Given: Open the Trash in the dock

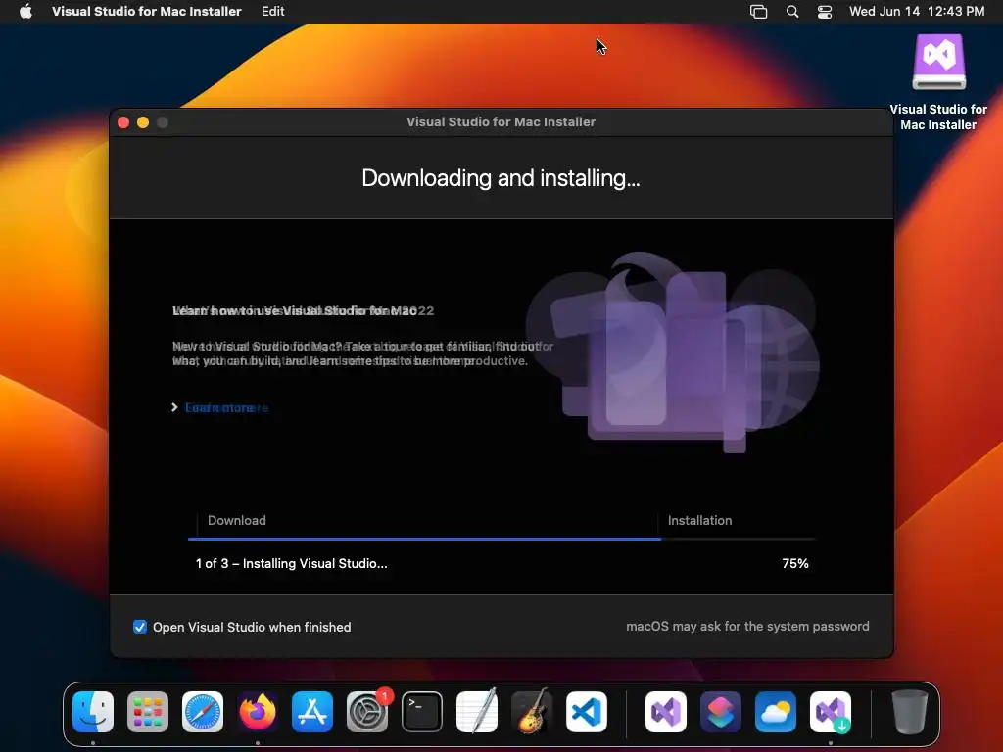Looking at the screenshot, I should point(910,712).
